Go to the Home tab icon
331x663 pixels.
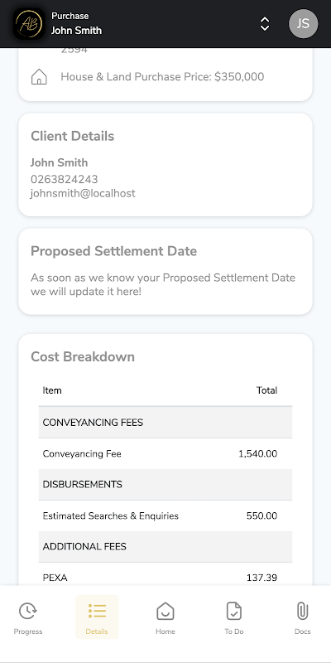pos(165,612)
